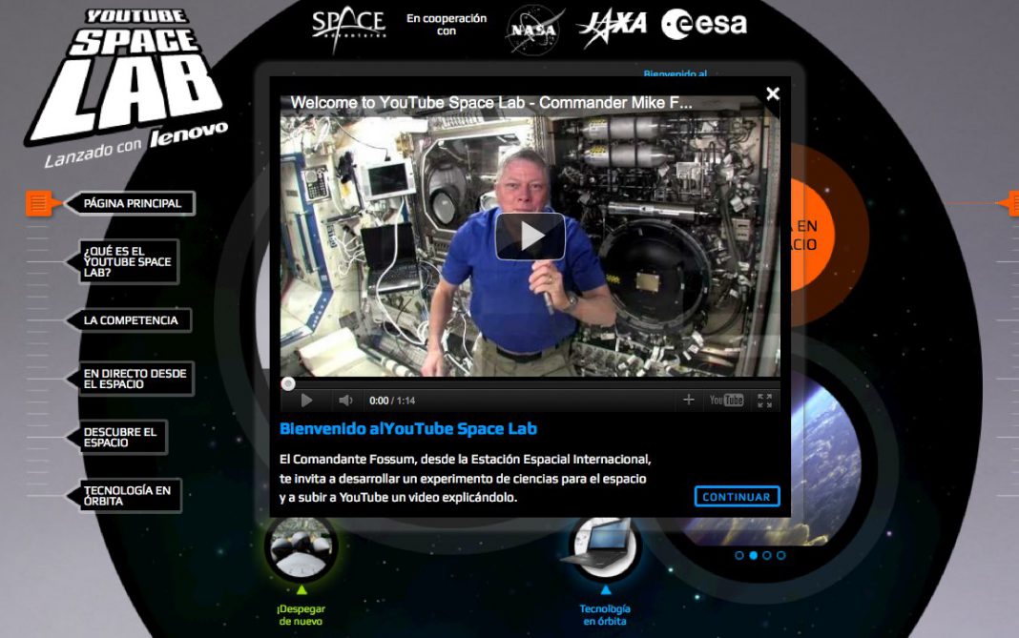This screenshot has height=638, width=1019.
Task: Click the add to playlist plus icon
Action: coord(689,401)
